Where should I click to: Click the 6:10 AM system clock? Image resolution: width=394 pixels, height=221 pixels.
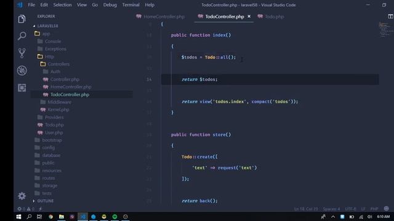[383, 217]
